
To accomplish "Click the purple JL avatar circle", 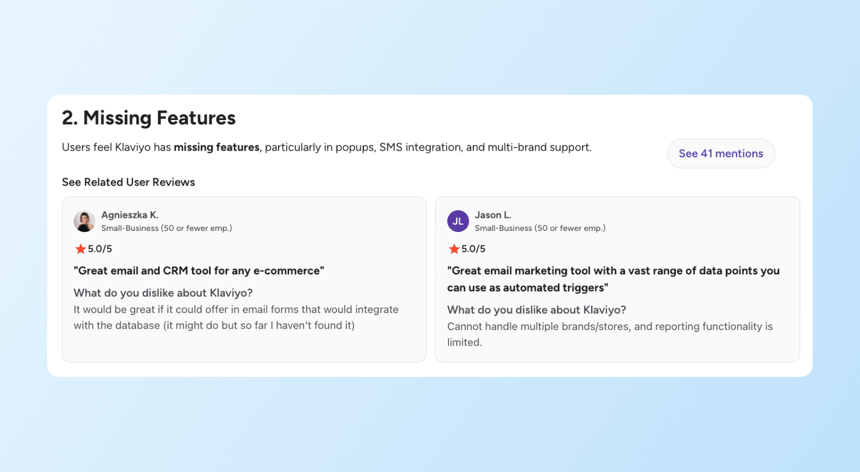I will click(458, 221).
